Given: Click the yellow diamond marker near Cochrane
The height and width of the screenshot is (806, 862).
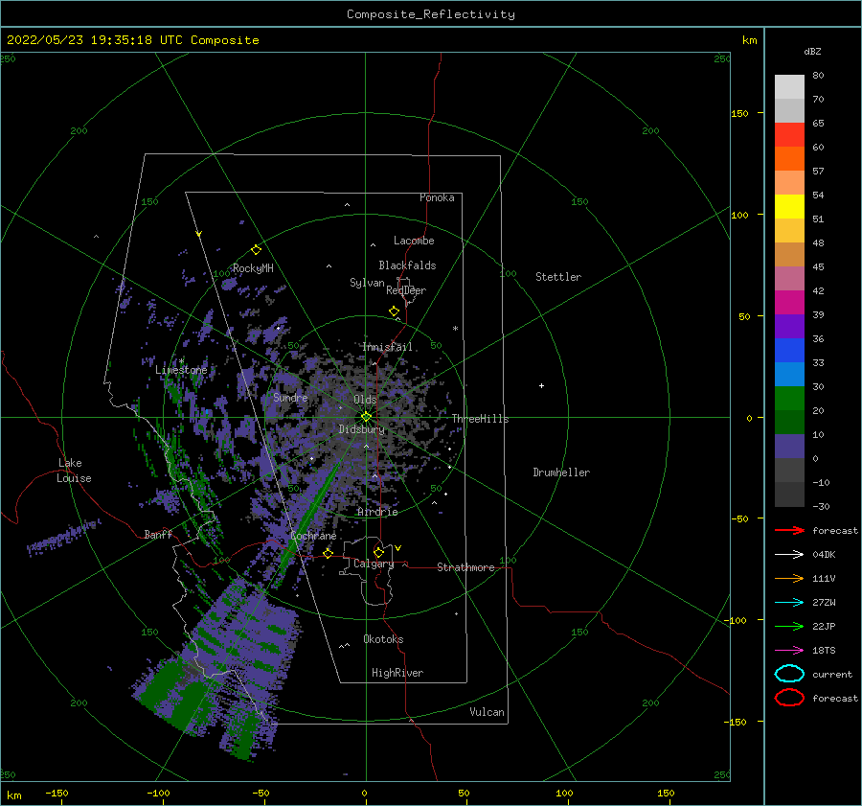Looking at the screenshot, I should point(329,553).
